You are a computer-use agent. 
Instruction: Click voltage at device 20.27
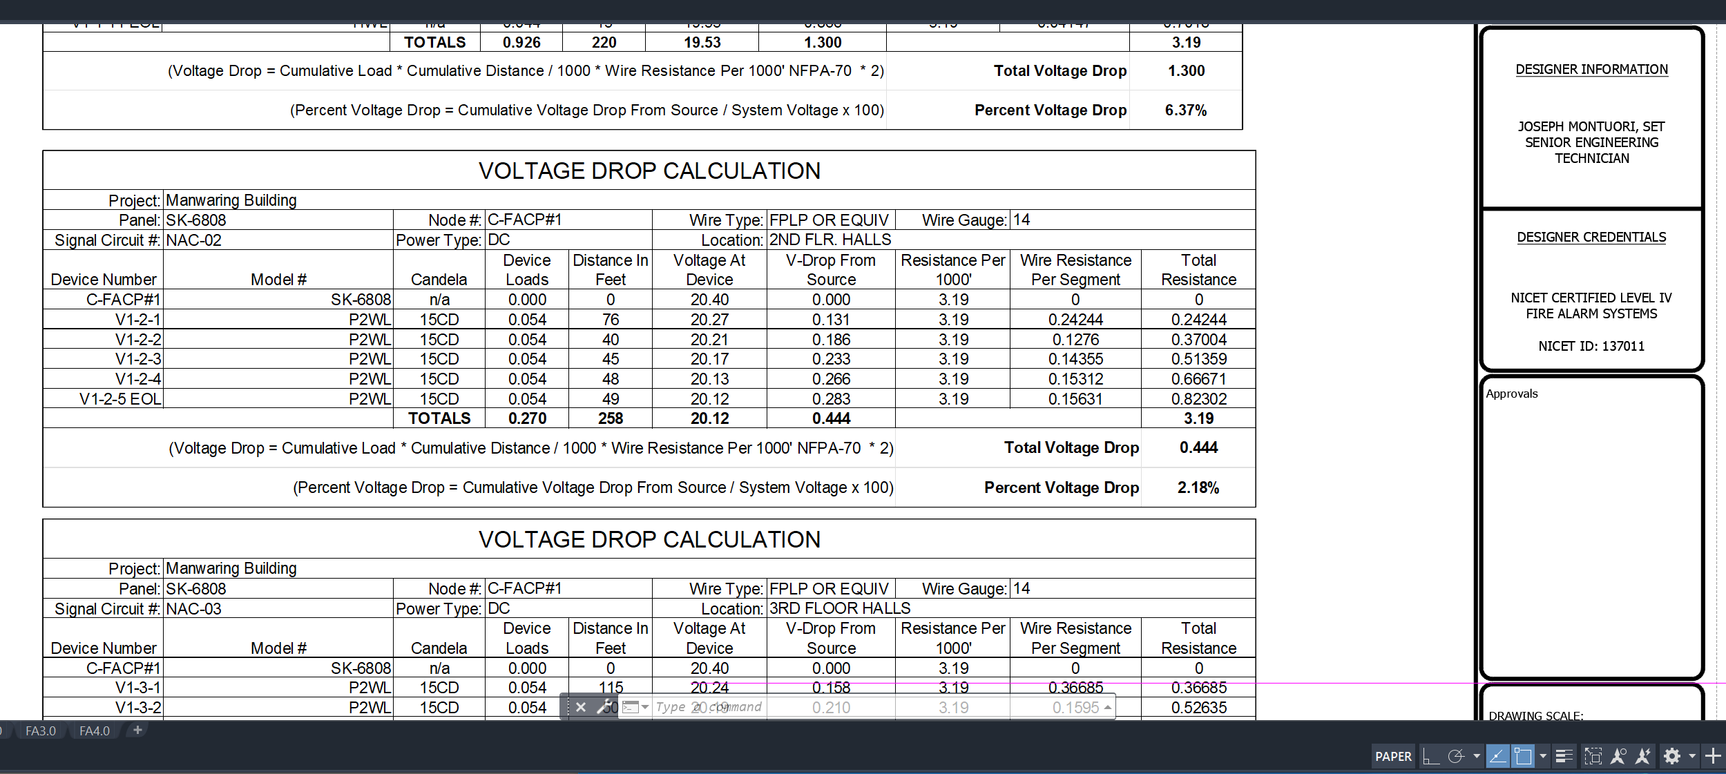[x=709, y=320]
